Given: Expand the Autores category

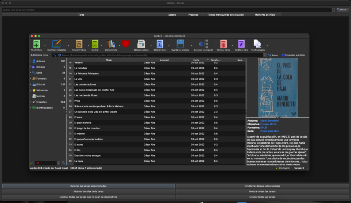Looking at the screenshot, I should coord(31,61).
